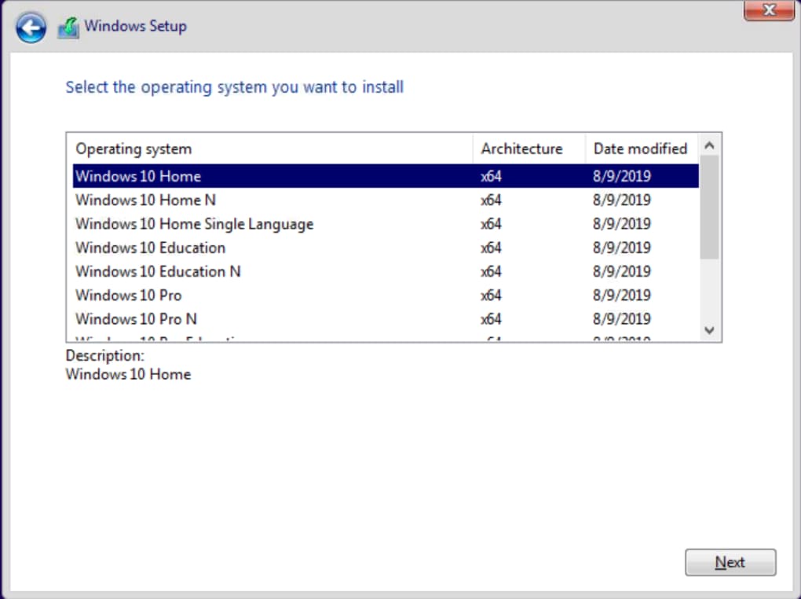Click the x64 cell for Windows 10 Pro
This screenshot has height=599, width=801.
491,296
